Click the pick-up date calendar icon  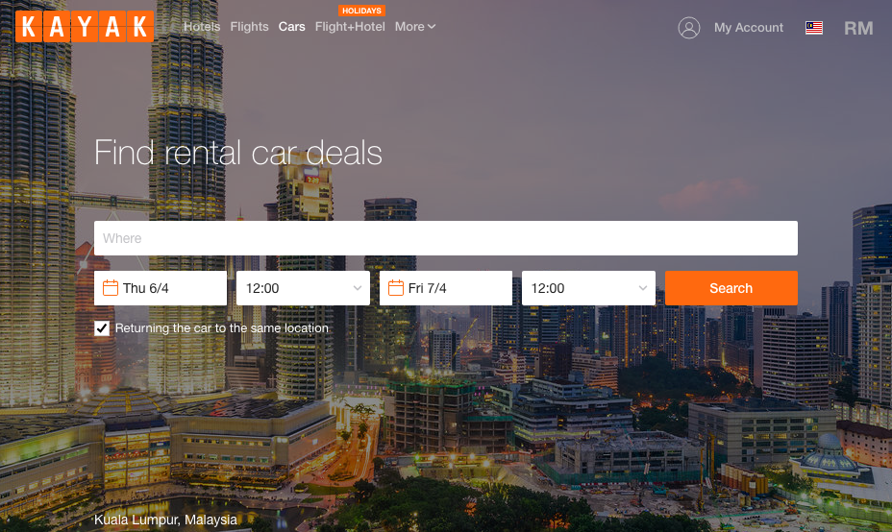point(111,288)
